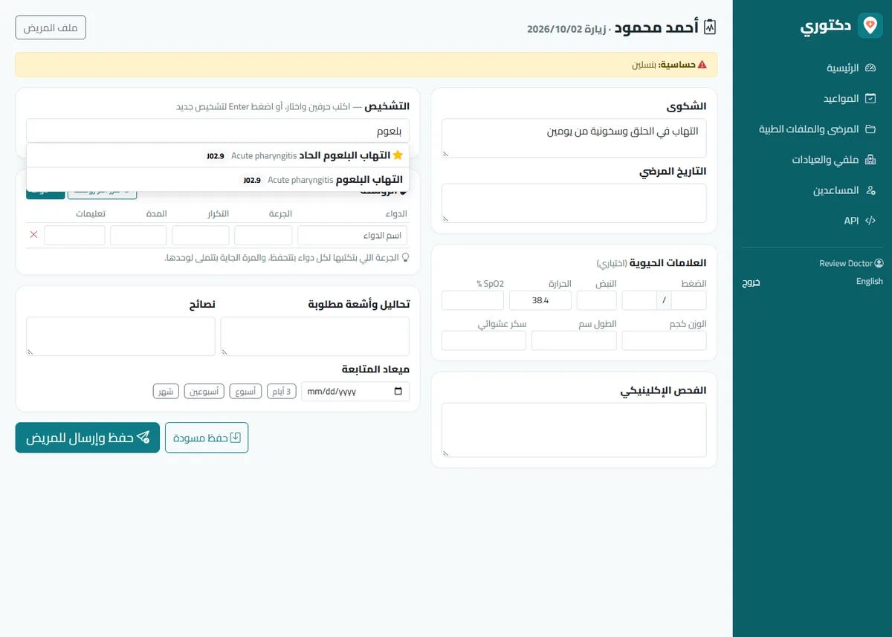
Task: Open المساعدين in the sidebar
Action: 812,190
